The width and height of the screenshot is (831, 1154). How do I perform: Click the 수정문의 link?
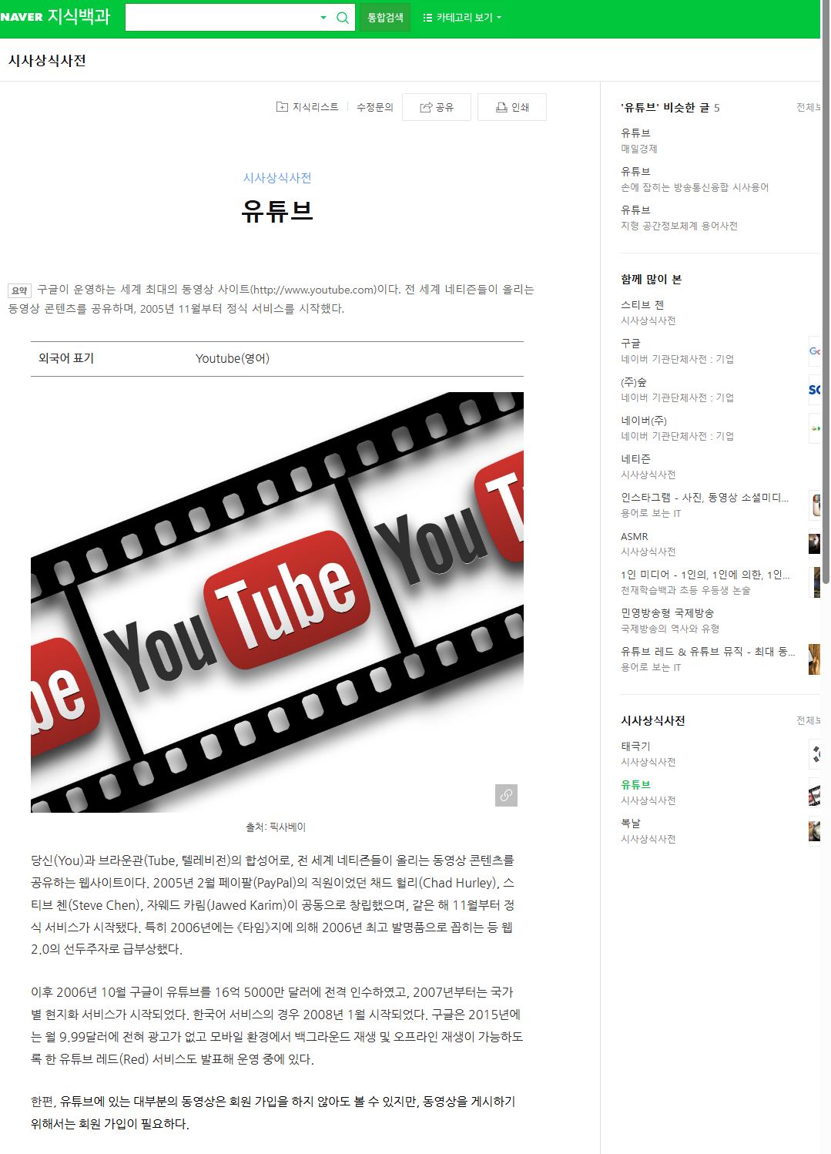tap(375, 107)
